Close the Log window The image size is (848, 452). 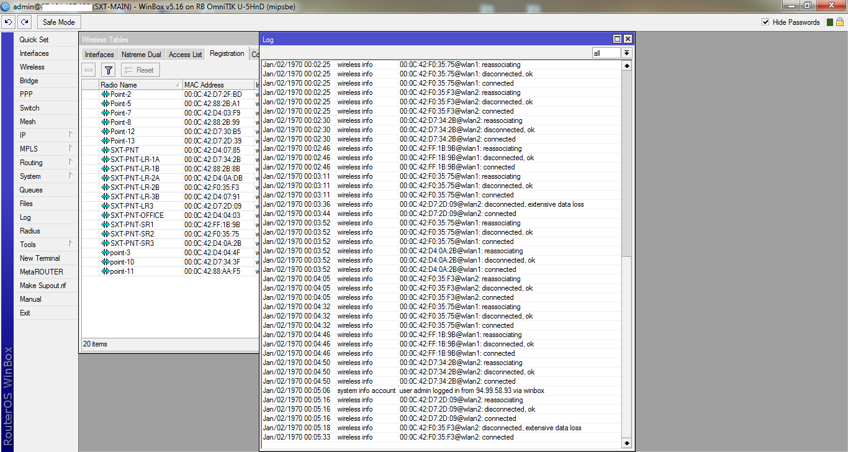pyautogui.click(x=628, y=38)
